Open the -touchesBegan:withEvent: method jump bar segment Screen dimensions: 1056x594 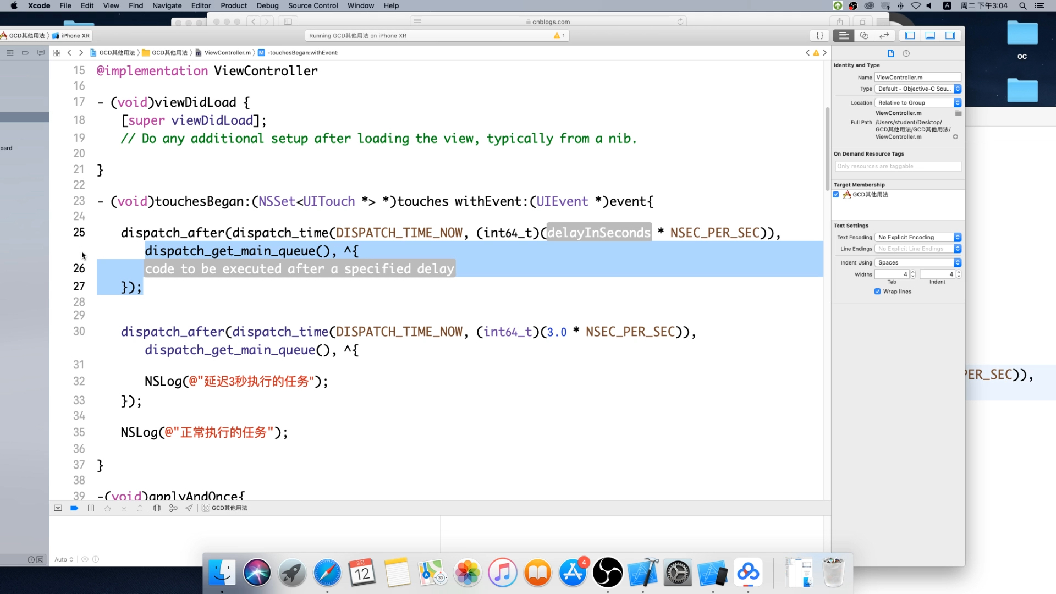pyautogui.click(x=298, y=53)
